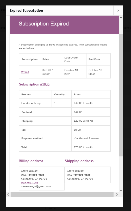Click the Via Manual Renewal payment cell

point(91,139)
